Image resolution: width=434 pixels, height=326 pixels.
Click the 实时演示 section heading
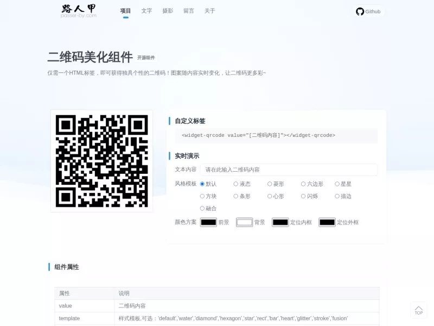tap(187, 156)
